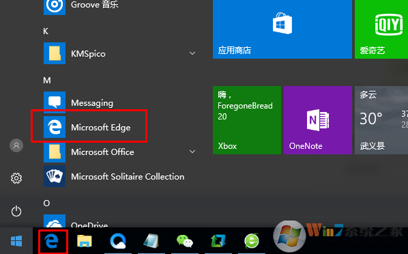Open the KMSpico folder entry

(x=119, y=53)
